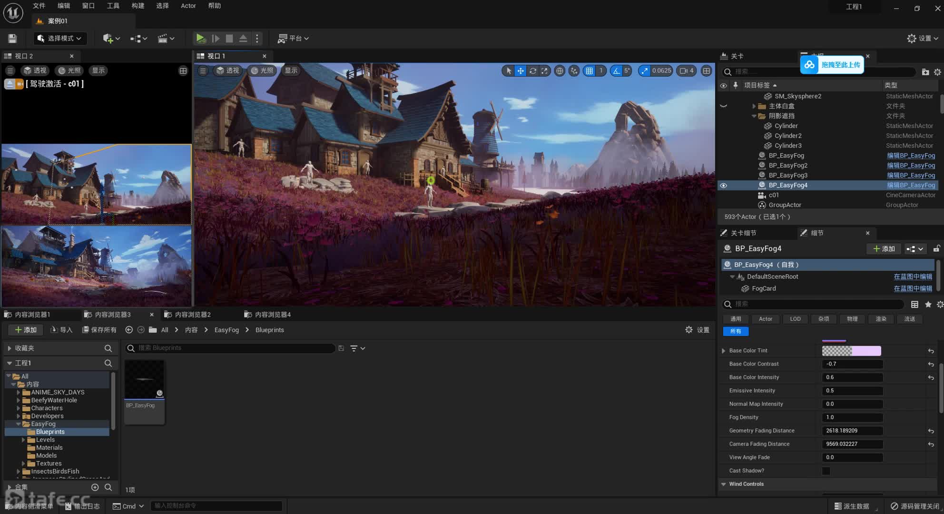This screenshot has height=514, width=944.
Task: Open 透视 perspective menu in viewport 1
Action: (x=228, y=70)
